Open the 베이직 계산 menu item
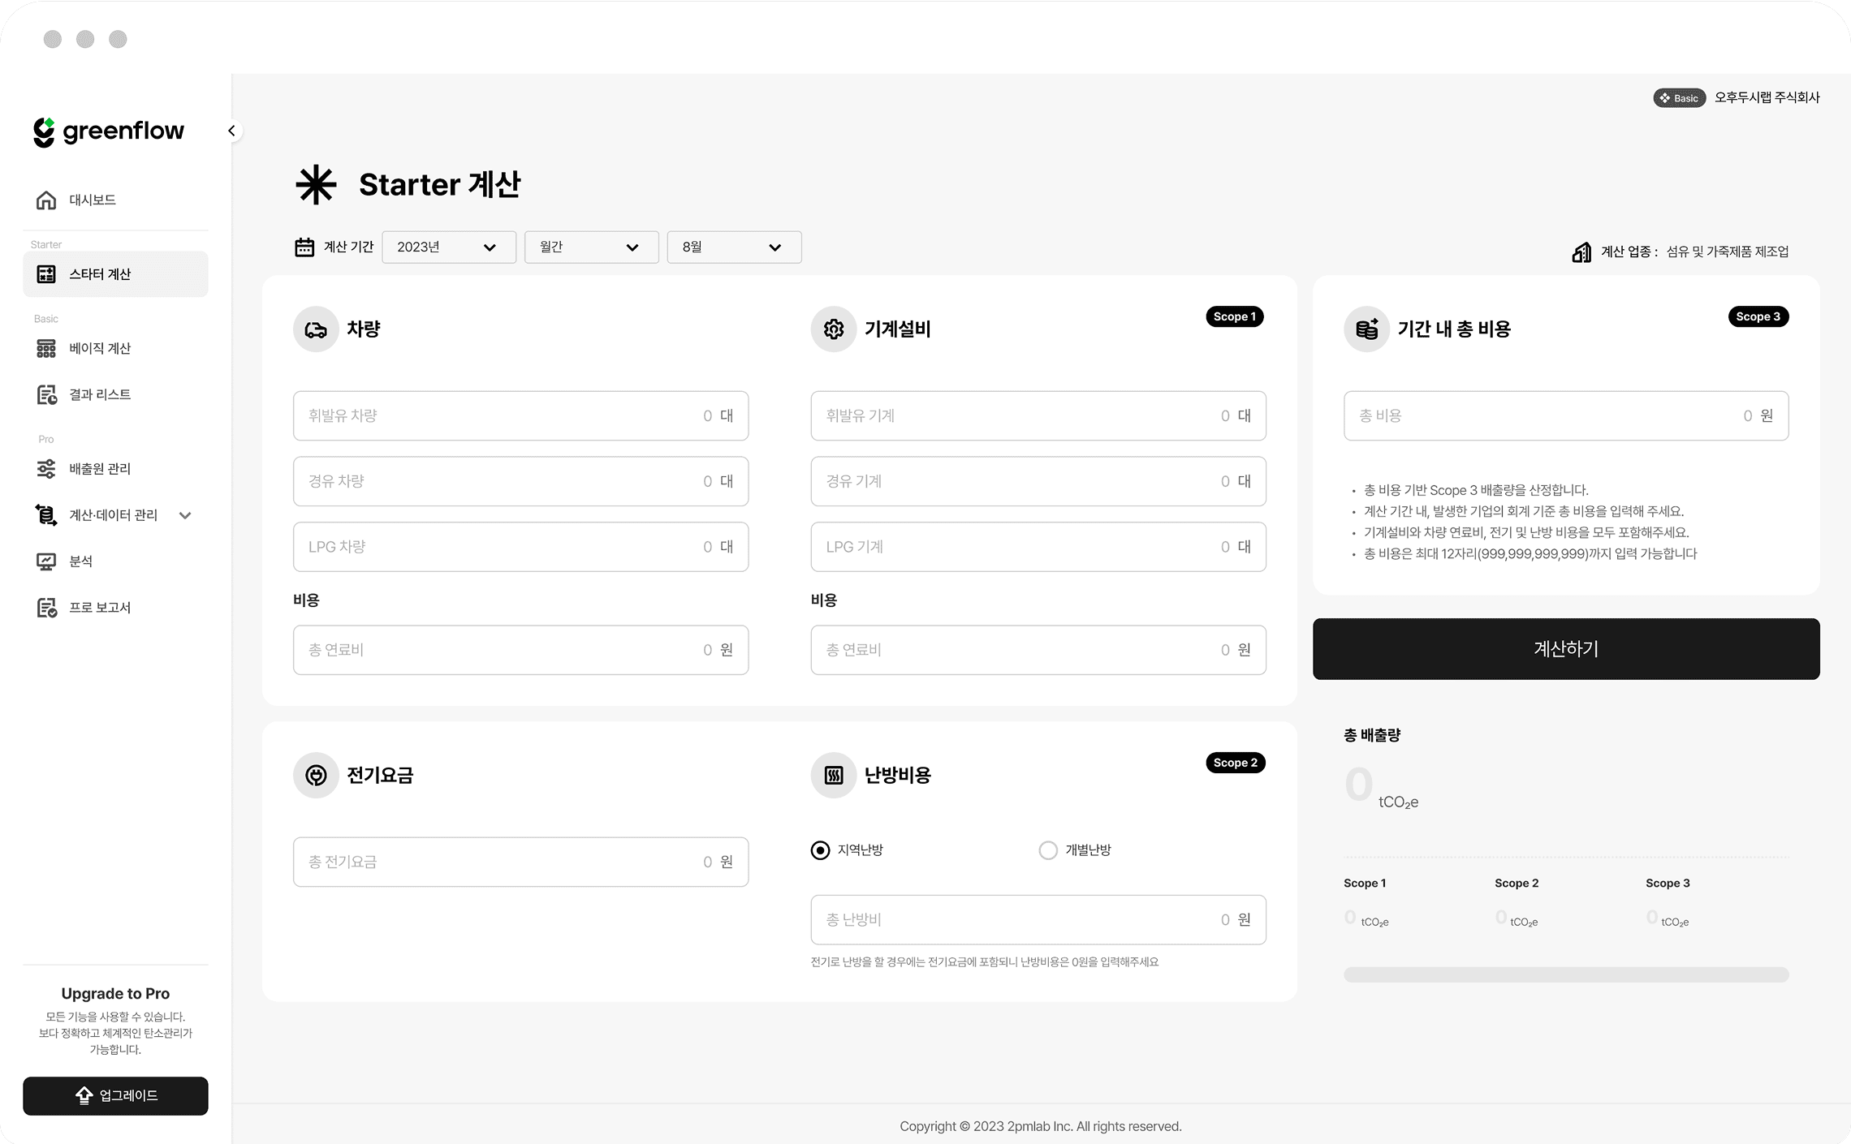The image size is (1851, 1144). click(115, 348)
